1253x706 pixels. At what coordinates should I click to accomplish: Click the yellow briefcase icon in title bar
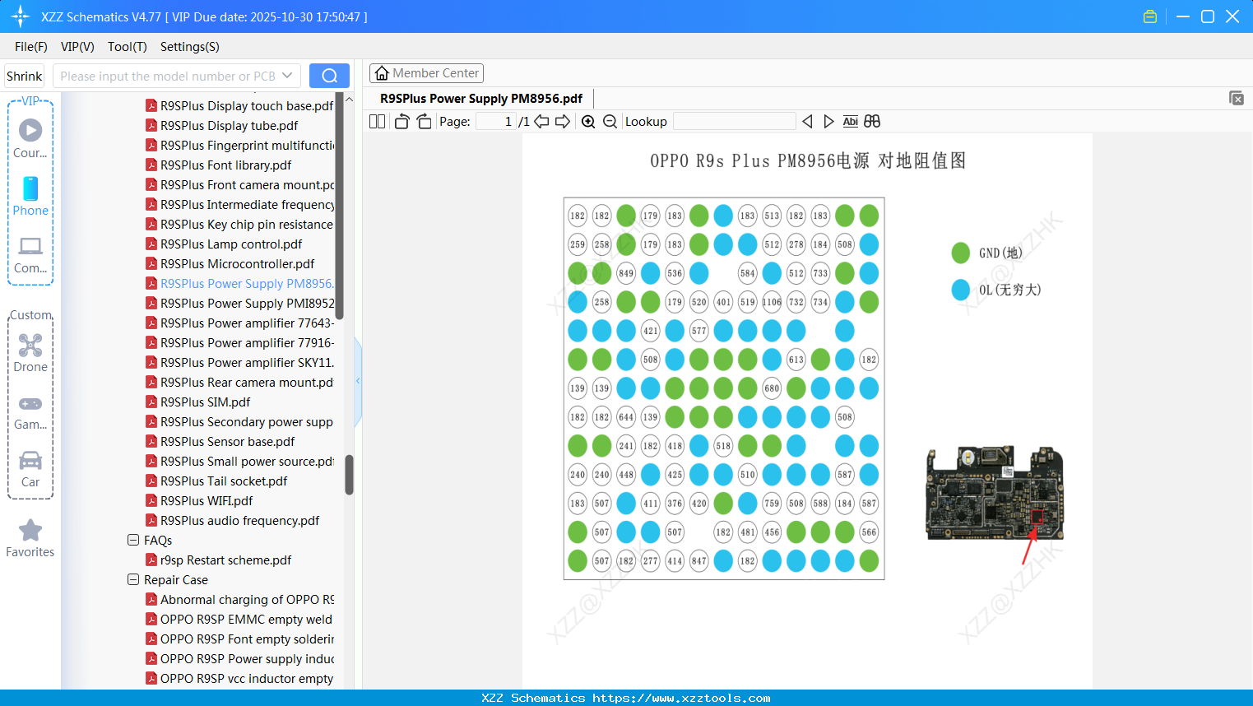point(1150,16)
